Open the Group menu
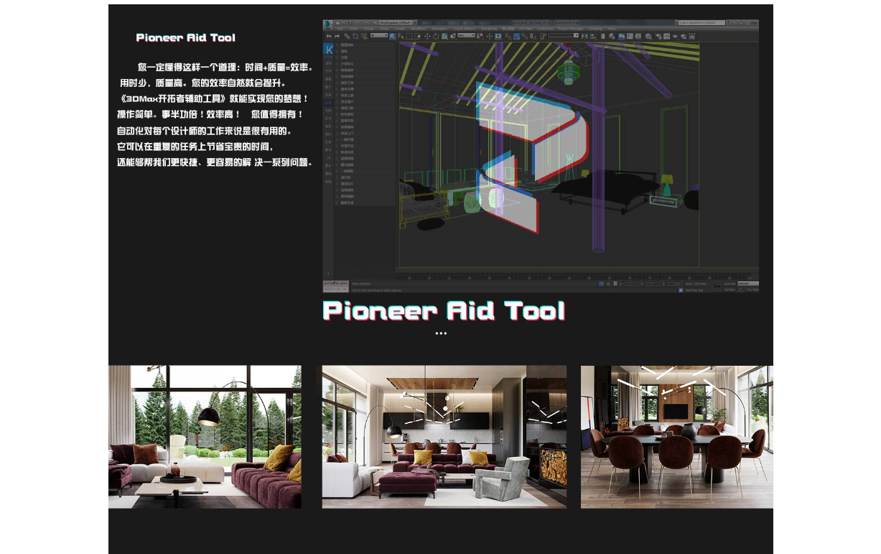This screenshot has height=554, width=881. 369,29
